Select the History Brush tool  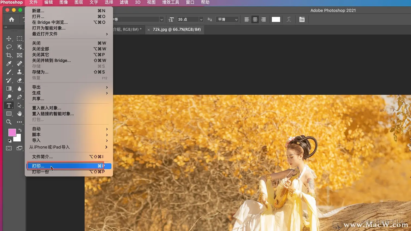coord(9,80)
